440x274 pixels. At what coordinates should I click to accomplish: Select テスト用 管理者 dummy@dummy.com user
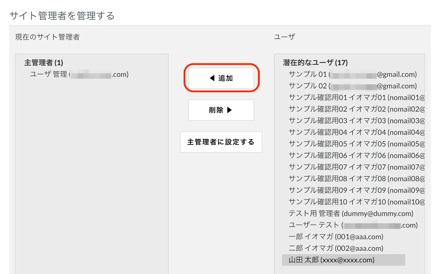pos(351,213)
